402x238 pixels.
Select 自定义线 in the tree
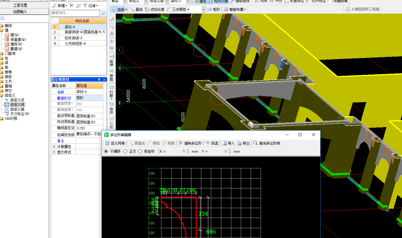click(17, 104)
